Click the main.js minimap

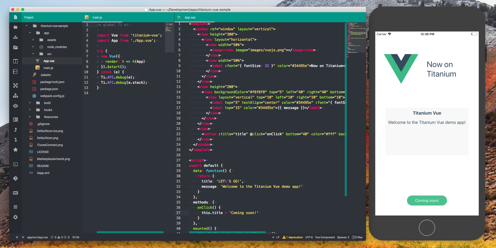169,37
